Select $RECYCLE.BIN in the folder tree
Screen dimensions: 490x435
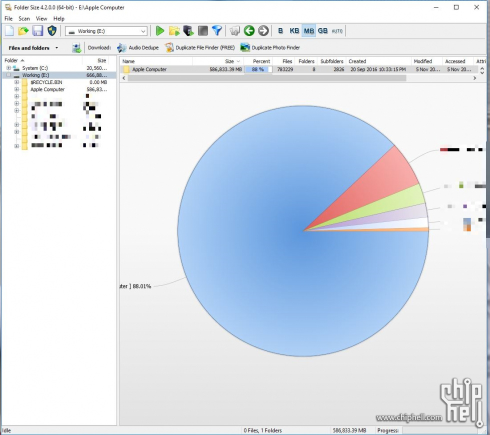point(46,82)
